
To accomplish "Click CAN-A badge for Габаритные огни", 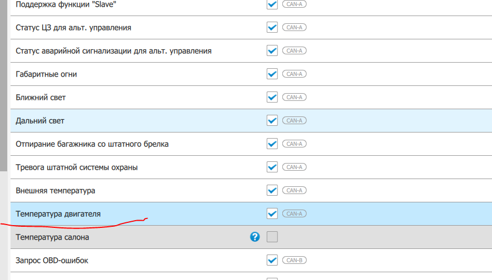I will point(294,74).
